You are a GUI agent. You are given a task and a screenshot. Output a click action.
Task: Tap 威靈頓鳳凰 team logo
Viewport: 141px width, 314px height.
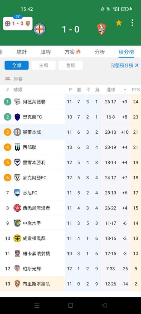coord(17,238)
